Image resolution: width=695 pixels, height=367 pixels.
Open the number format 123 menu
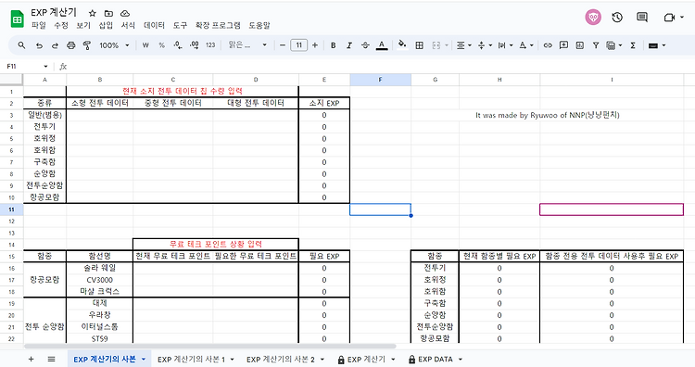210,45
